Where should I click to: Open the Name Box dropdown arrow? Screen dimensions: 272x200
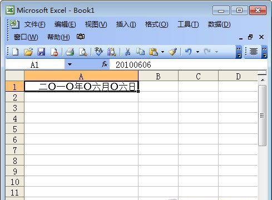click(70, 64)
